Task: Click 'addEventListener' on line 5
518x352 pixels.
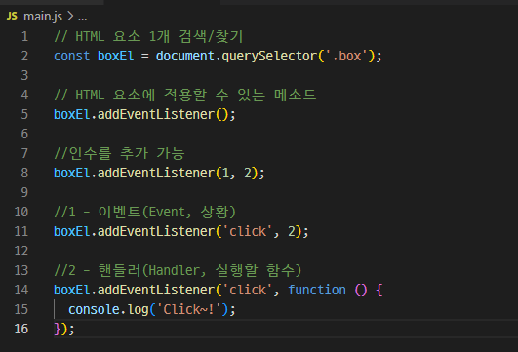Action: click(156, 114)
